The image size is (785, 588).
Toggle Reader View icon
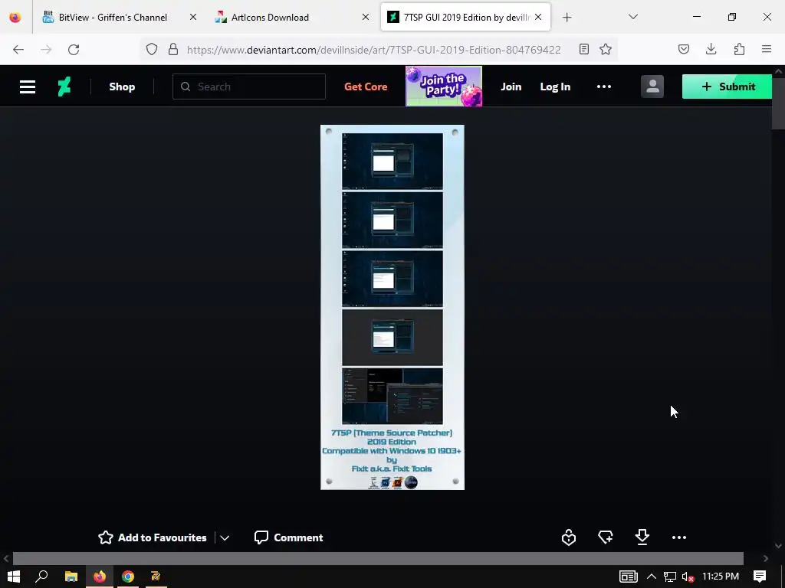click(583, 49)
